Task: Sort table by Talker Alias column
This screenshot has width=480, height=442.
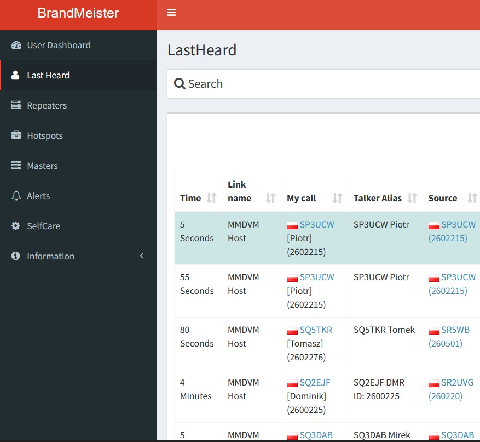Action: click(412, 198)
